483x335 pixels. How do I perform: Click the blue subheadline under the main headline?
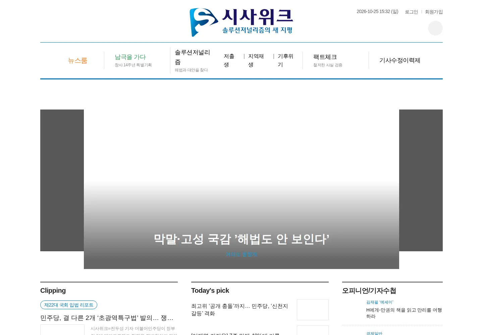click(x=241, y=254)
